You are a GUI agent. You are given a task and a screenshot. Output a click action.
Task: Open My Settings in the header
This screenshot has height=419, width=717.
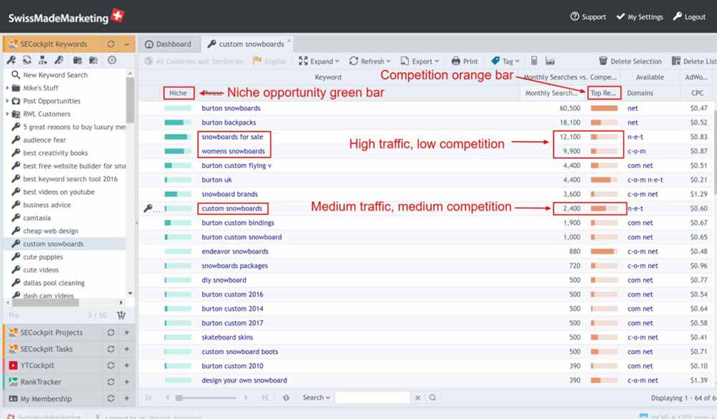[x=640, y=16]
